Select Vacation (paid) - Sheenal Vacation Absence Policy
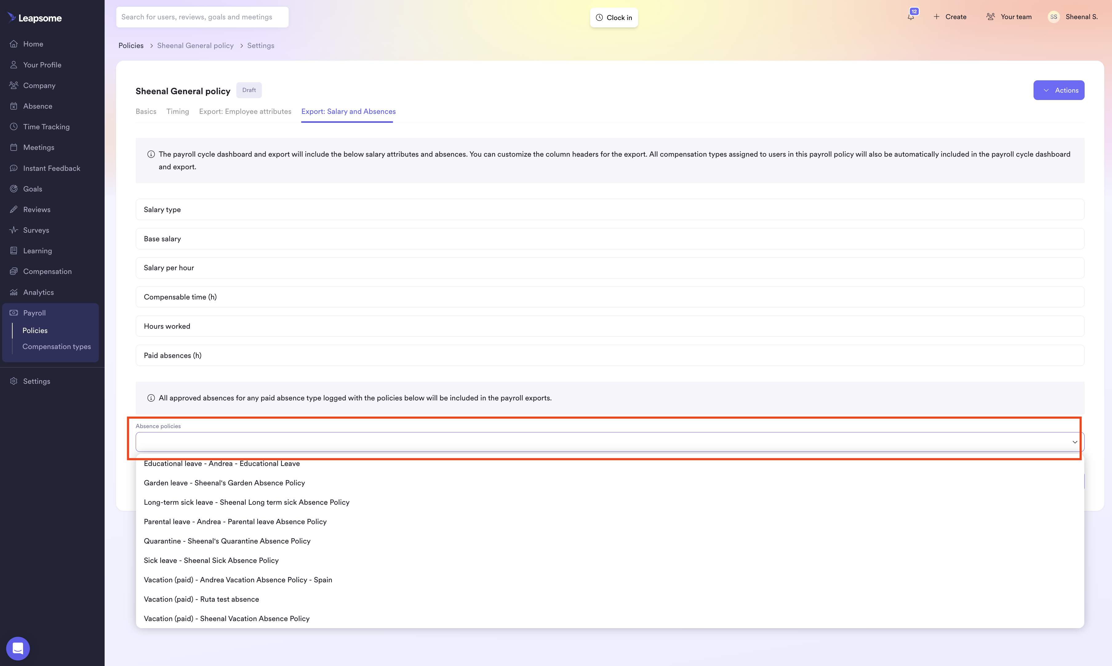 610,618
